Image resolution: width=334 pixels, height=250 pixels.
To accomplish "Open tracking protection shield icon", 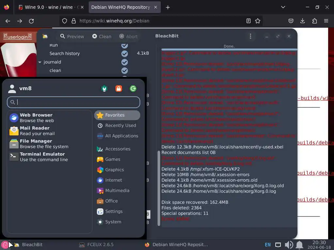I will 65,21.
